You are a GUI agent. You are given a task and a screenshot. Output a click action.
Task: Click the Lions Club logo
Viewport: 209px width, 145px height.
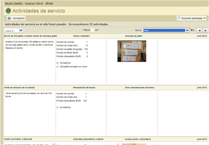tap(8, 11)
